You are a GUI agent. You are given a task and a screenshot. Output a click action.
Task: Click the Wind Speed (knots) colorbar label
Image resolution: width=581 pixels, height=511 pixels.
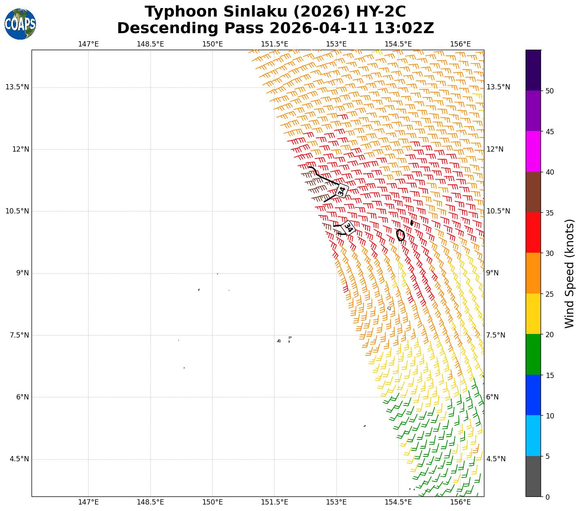click(x=569, y=273)
